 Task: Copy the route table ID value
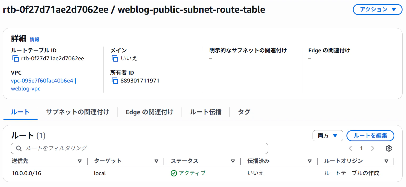[16, 58]
